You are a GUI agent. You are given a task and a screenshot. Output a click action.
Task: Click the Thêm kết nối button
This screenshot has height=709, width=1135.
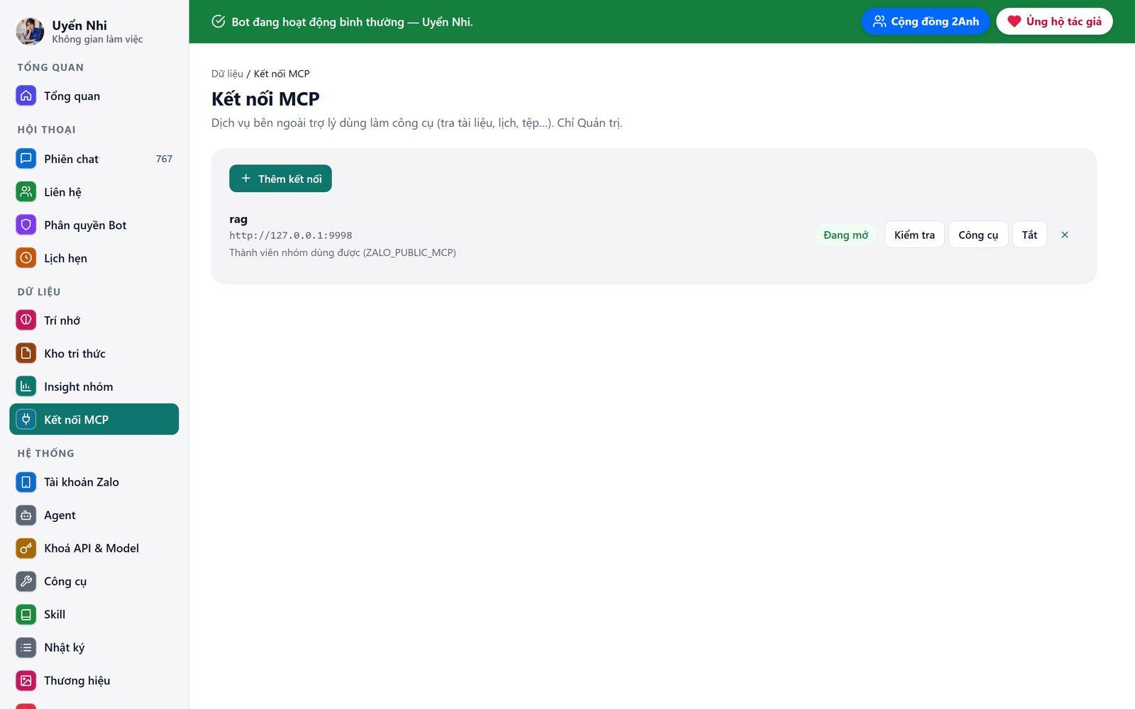tap(280, 179)
